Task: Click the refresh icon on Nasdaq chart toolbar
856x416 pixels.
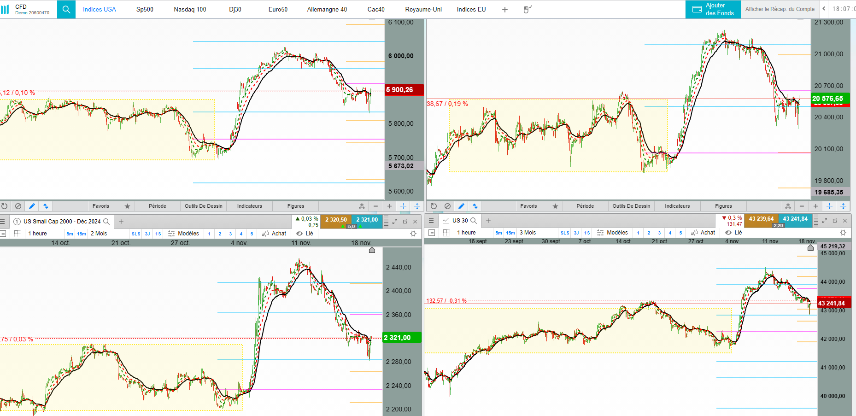Action: (x=434, y=206)
